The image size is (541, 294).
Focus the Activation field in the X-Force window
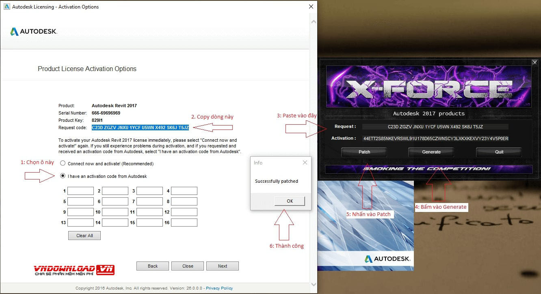(435, 138)
